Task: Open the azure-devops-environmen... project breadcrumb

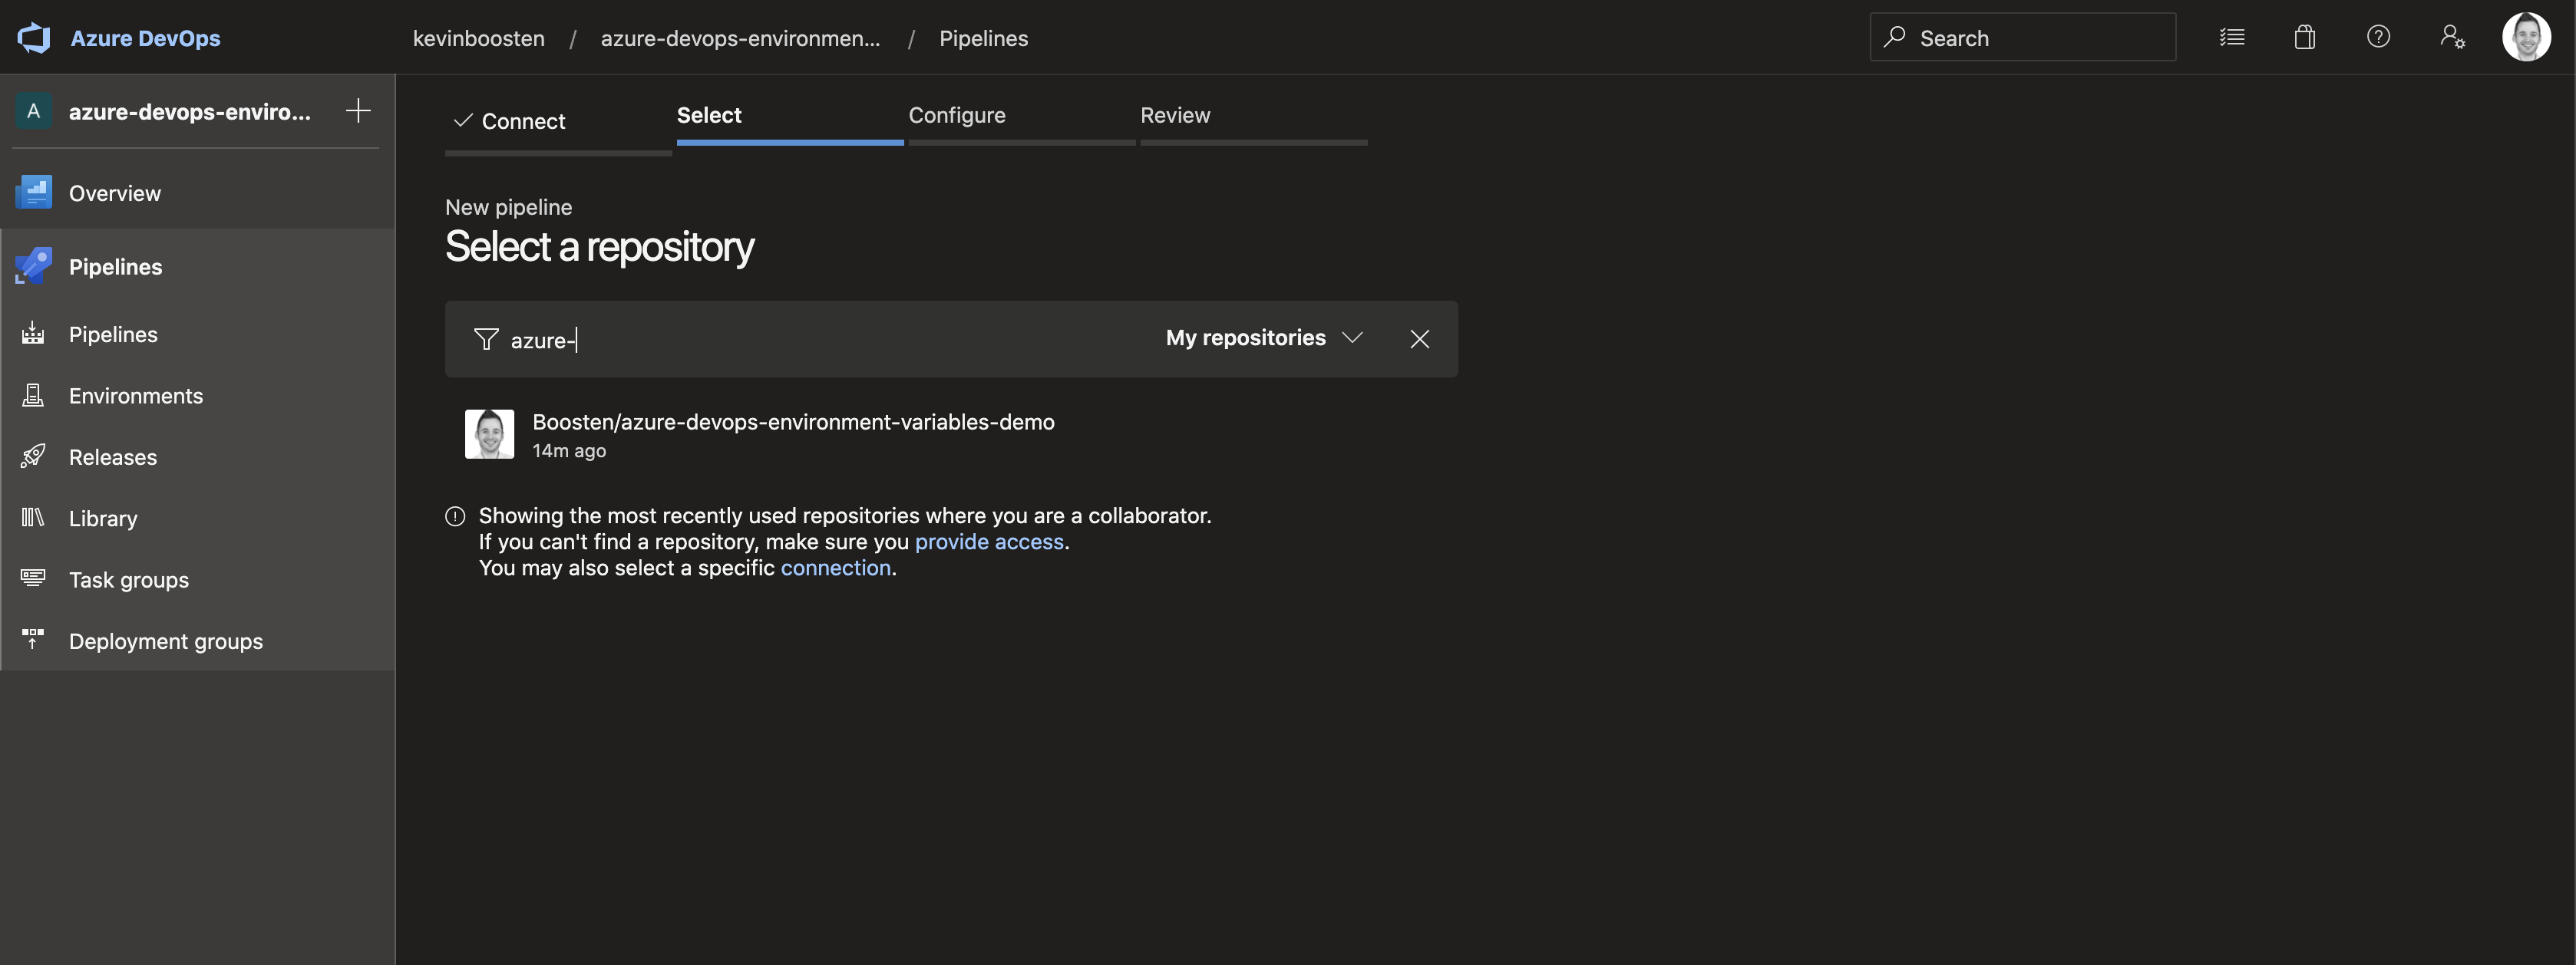Action: click(x=740, y=38)
